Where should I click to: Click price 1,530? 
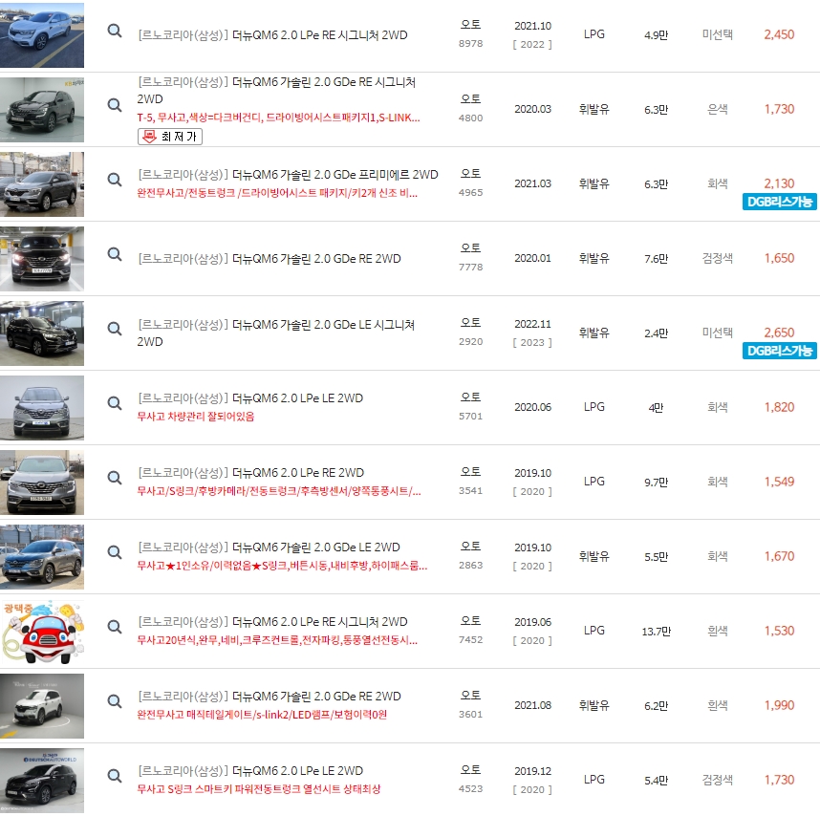click(x=779, y=631)
